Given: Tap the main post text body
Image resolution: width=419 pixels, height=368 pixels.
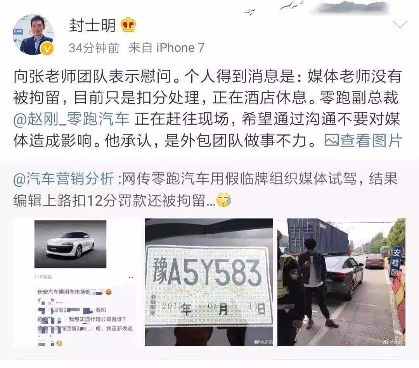Looking at the screenshot, I should click(208, 108).
